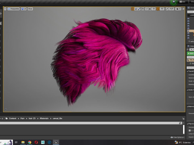The height and width of the screenshot is (145, 194).
Task: Expand arrow between Content and Hair
Action: pyautogui.click(x=19, y=118)
